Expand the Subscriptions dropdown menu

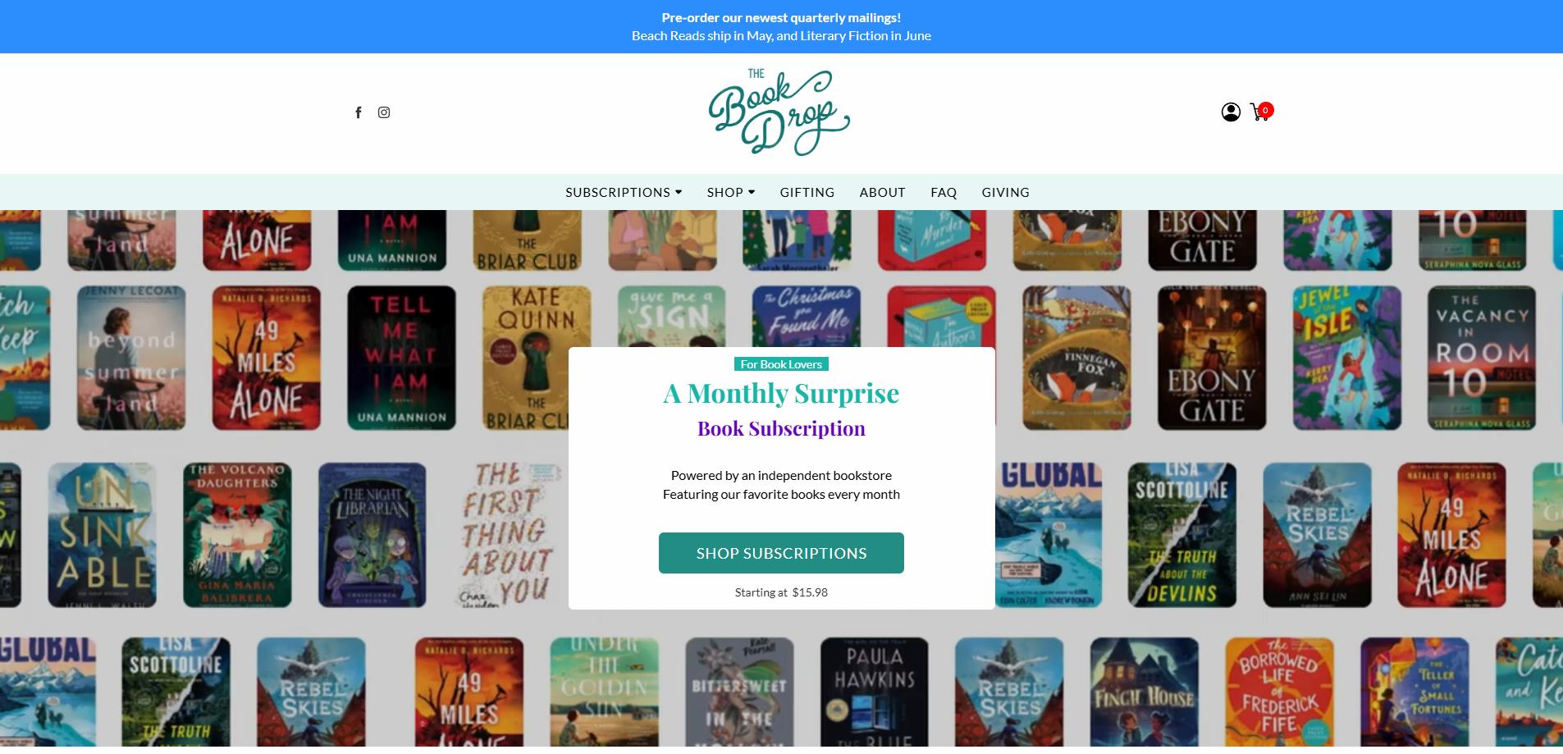point(624,192)
